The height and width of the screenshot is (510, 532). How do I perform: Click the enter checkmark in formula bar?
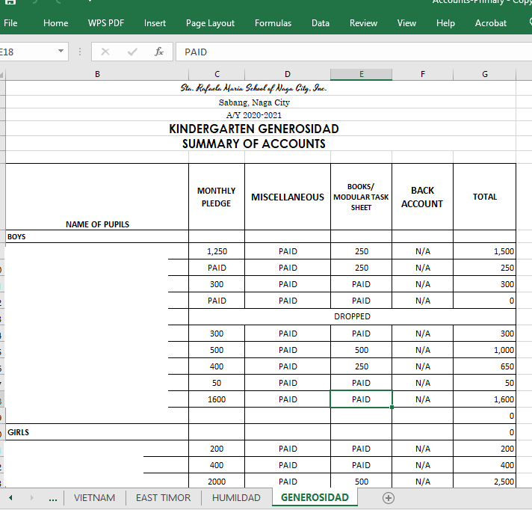[x=132, y=52]
